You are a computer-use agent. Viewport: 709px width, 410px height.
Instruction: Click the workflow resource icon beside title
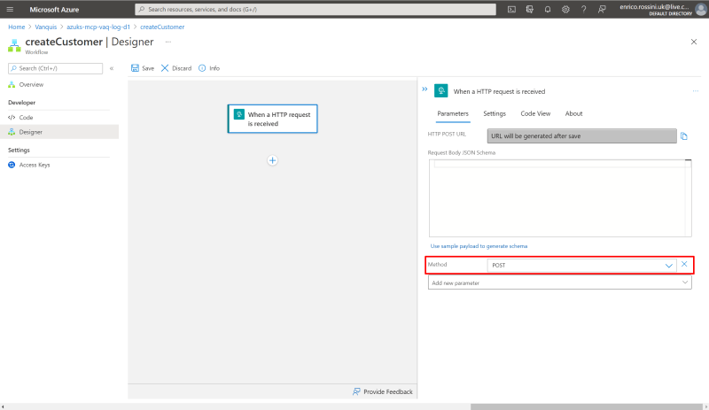[14, 45]
